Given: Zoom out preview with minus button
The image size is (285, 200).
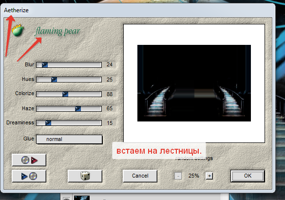Looking at the screenshot, I should [178, 176].
